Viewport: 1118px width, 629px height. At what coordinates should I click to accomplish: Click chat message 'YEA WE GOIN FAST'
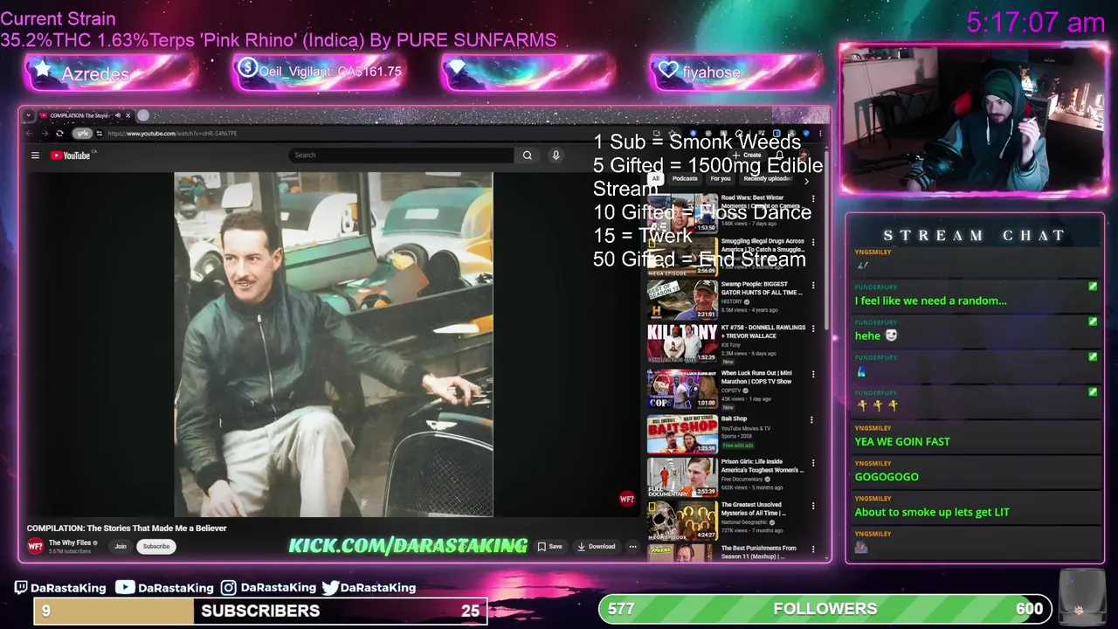pyautogui.click(x=902, y=442)
